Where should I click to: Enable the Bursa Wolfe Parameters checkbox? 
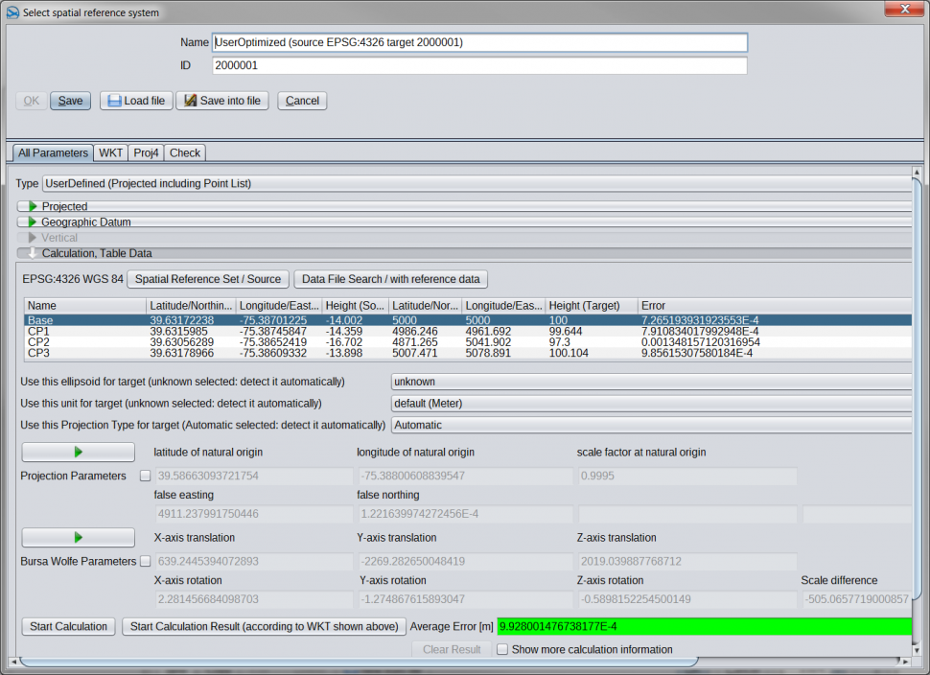click(x=146, y=561)
